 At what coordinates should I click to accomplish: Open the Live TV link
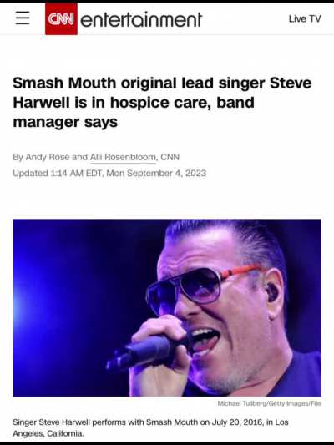[x=305, y=18]
